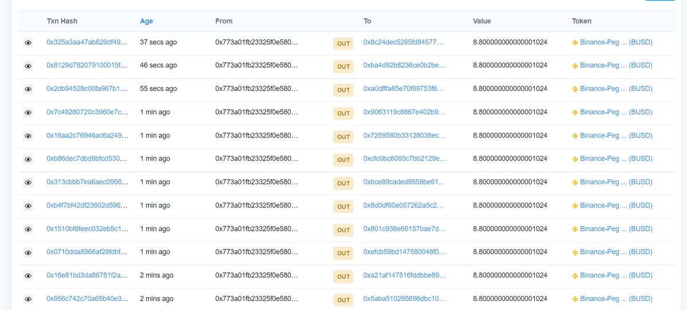Image resolution: width=687 pixels, height=310 pixels.
Task: Open recipient address 0xcfc0bc8093c7bb2129e
Action: coord(405,159)
